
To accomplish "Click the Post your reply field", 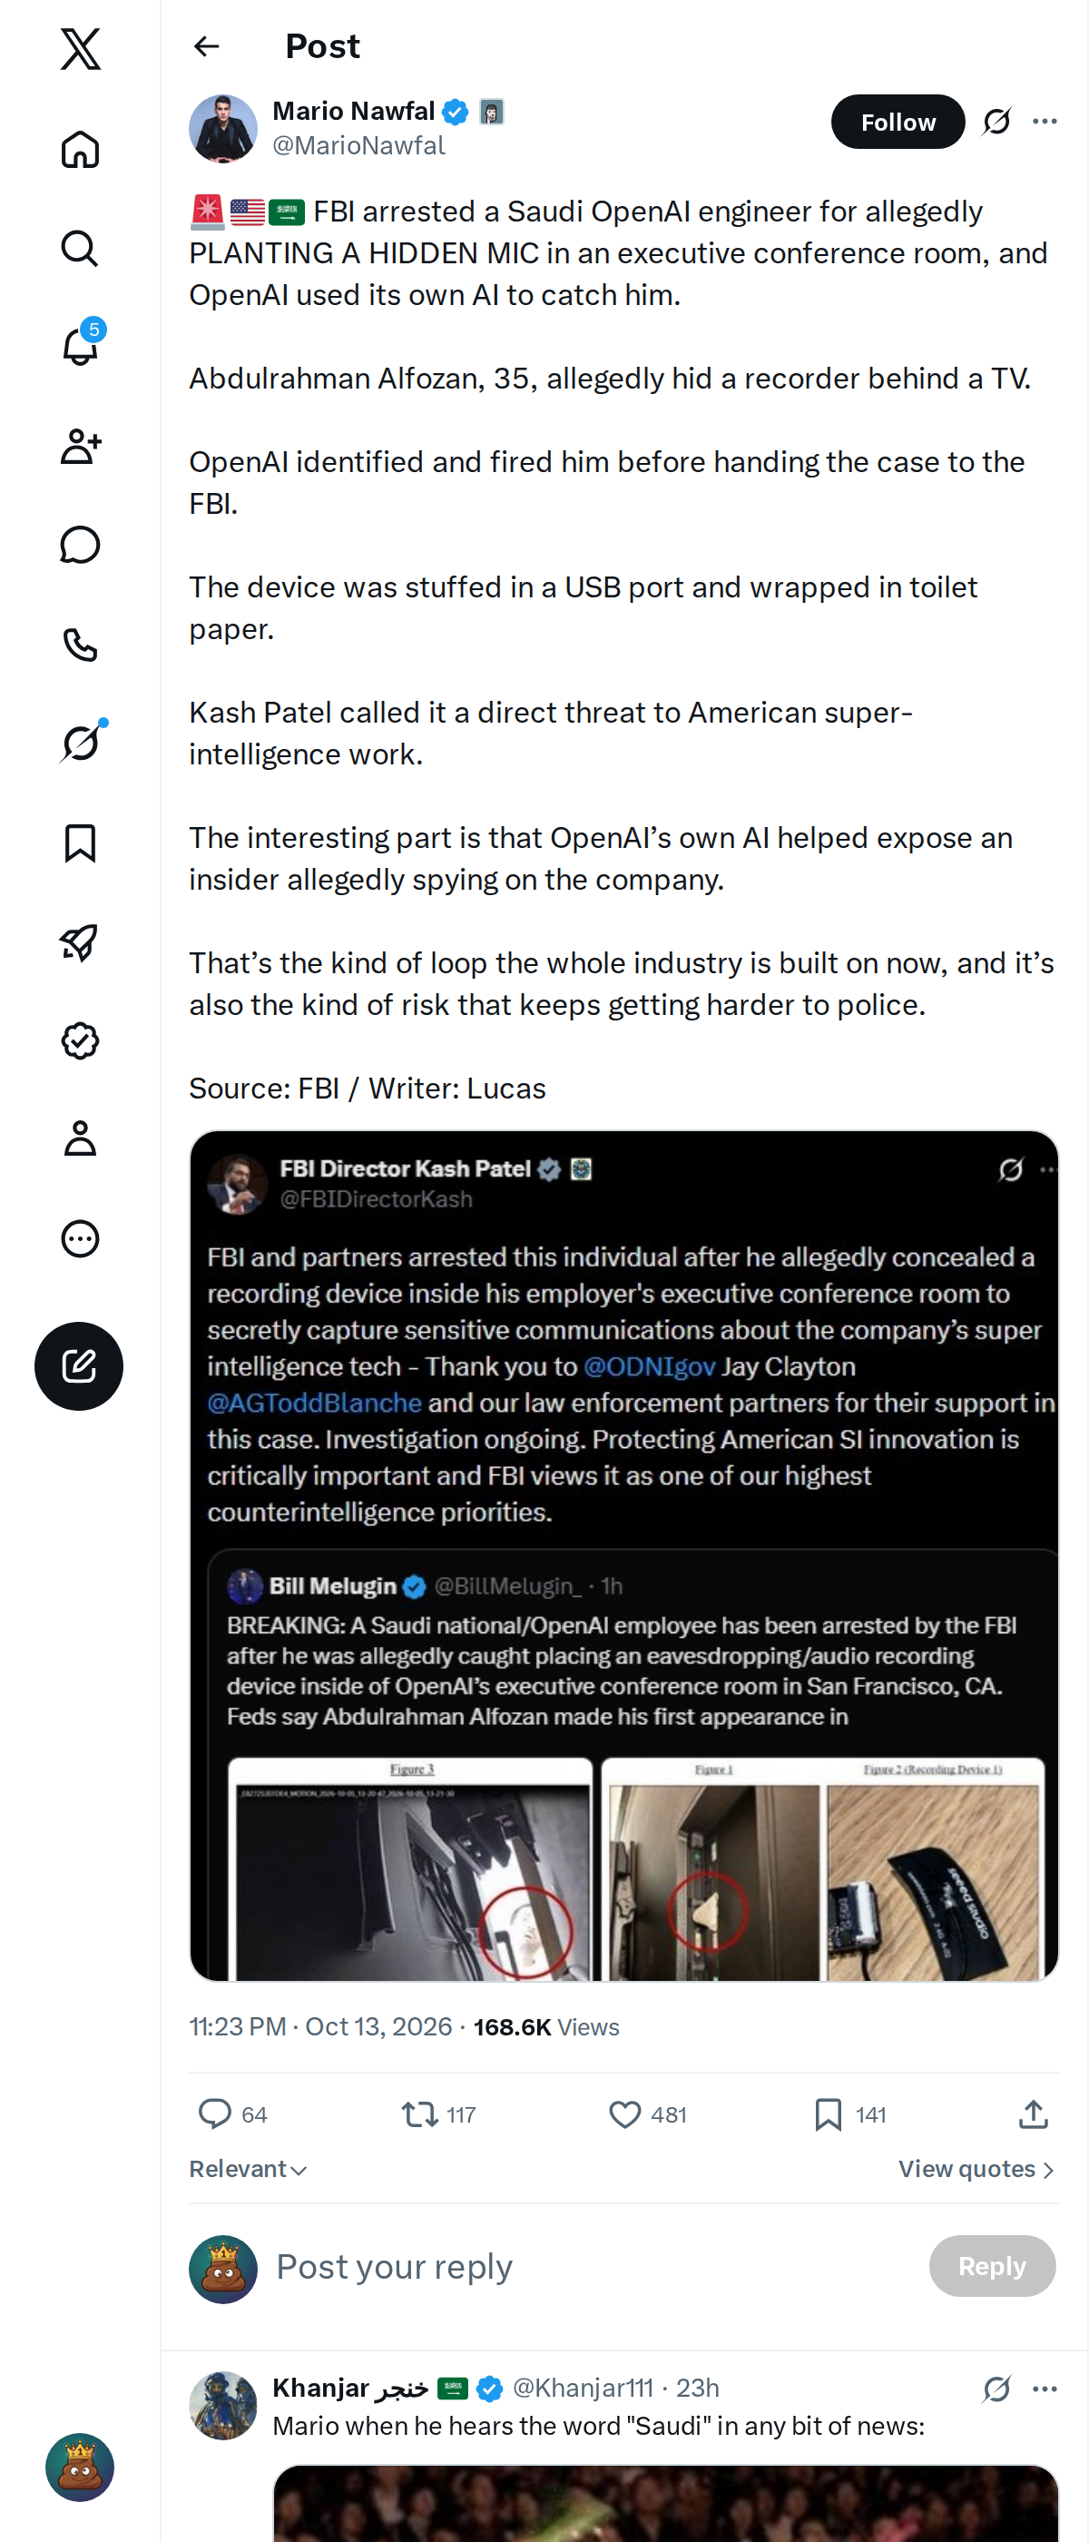I will click(x=592, y=2266).
